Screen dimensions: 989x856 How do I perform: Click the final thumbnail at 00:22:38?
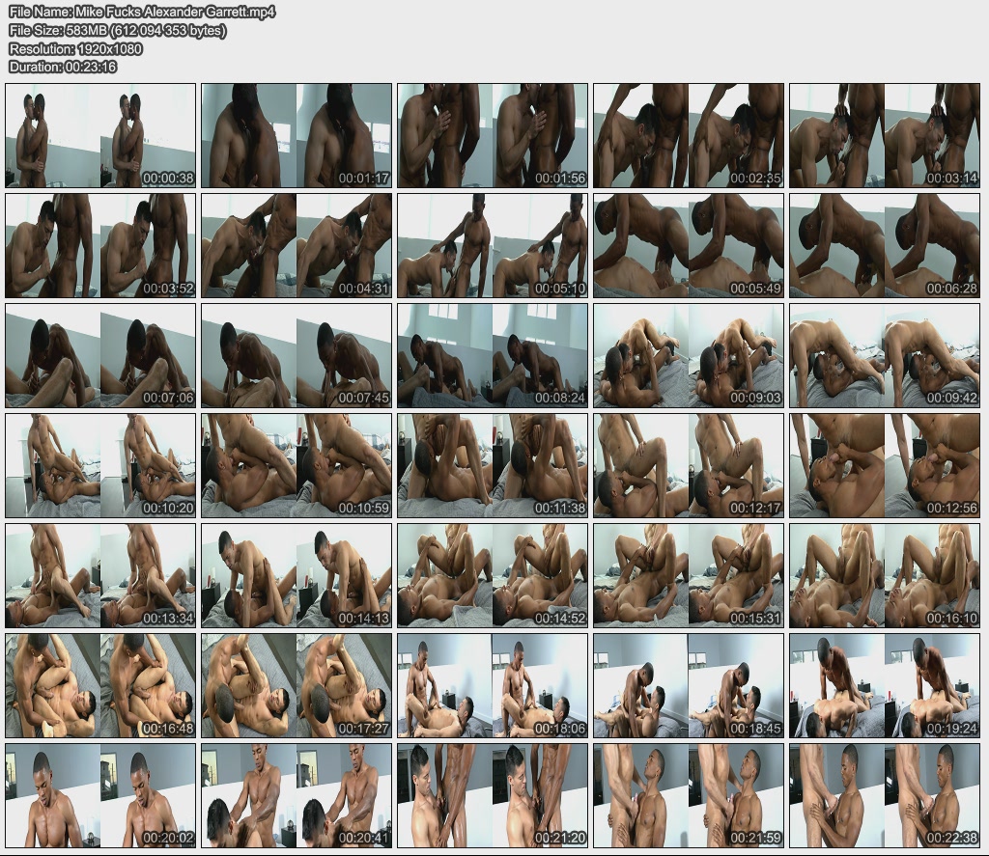point(885,795)
